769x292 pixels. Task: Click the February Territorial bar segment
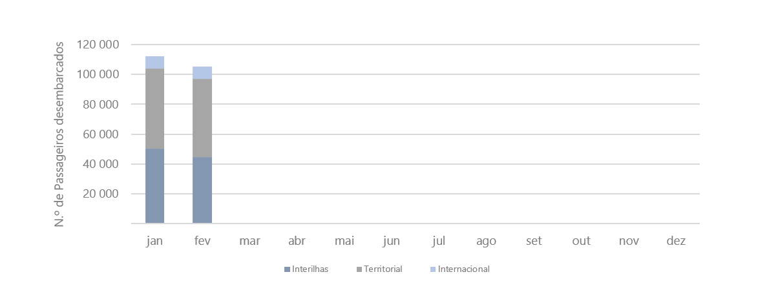[x=202, y=118]
